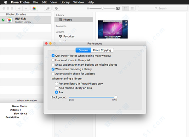189x137 pixels.
Task: Select the 照片图库 System Library row
Action: [x=26, y=20]
